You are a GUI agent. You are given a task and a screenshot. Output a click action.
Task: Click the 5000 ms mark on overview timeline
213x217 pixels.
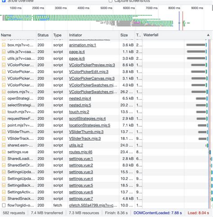pyautogui.click(x=106, y=8)
